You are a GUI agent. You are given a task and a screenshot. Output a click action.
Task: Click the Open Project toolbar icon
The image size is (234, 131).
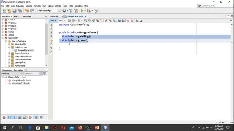coord(15,11)
